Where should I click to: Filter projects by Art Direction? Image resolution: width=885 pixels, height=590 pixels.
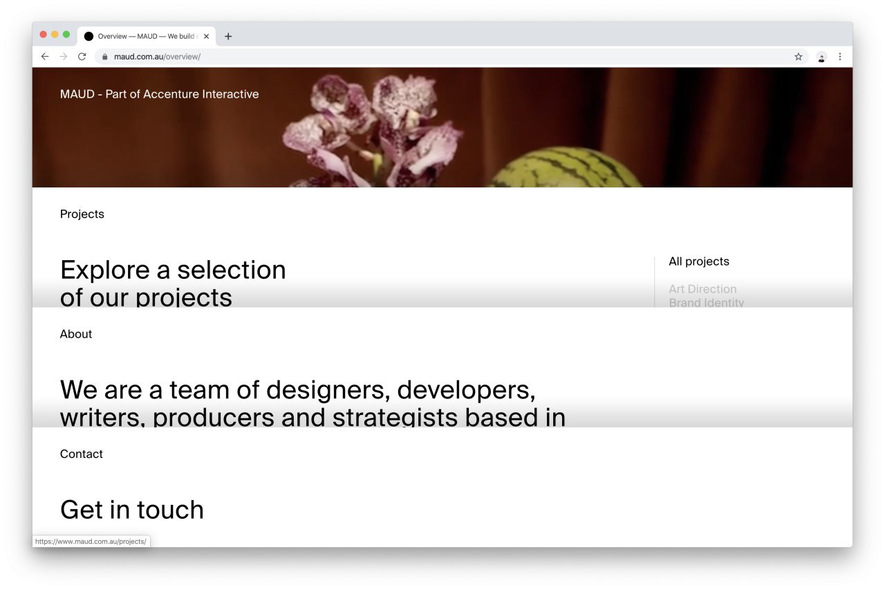point(702,289)
